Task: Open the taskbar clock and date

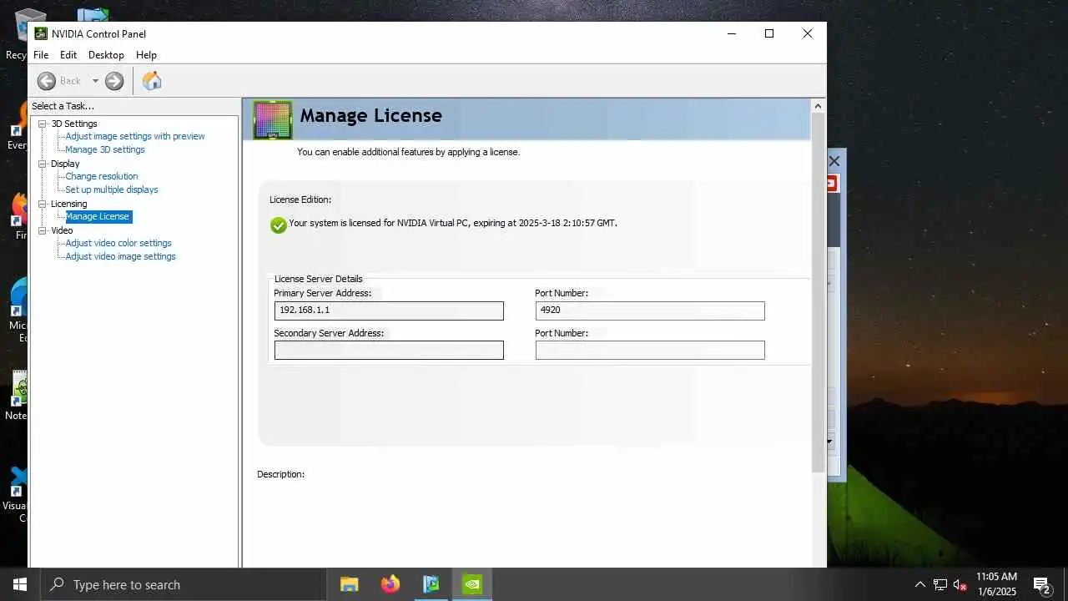Action: click(996, 584)
